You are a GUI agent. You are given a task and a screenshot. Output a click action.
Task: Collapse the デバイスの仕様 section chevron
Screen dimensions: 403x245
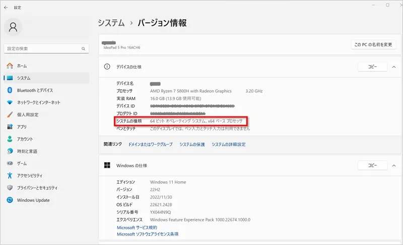(x=394, y=67)
